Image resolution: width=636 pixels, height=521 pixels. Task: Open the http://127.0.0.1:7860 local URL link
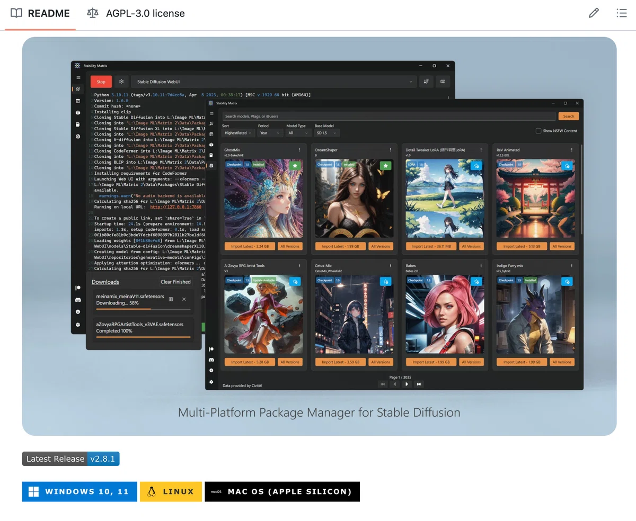(x=175, y=207)
